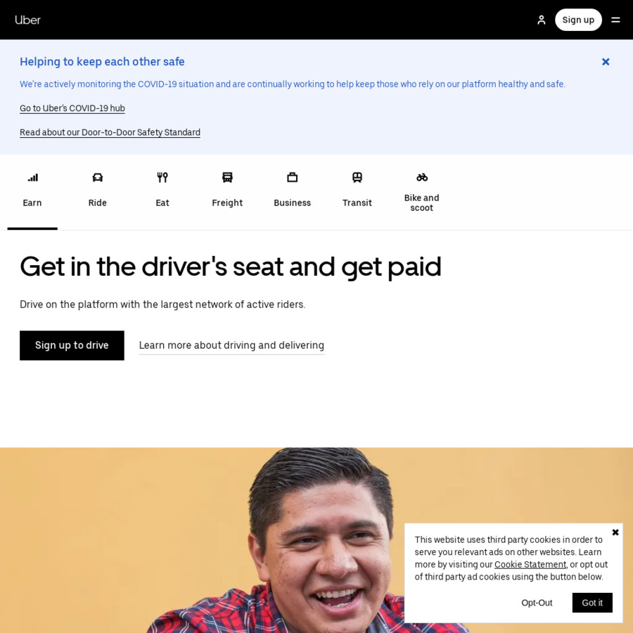The height and width of the screenshot is (633, 633).
Task: Click Sign up to drive button
Action: tap(72, 345)
